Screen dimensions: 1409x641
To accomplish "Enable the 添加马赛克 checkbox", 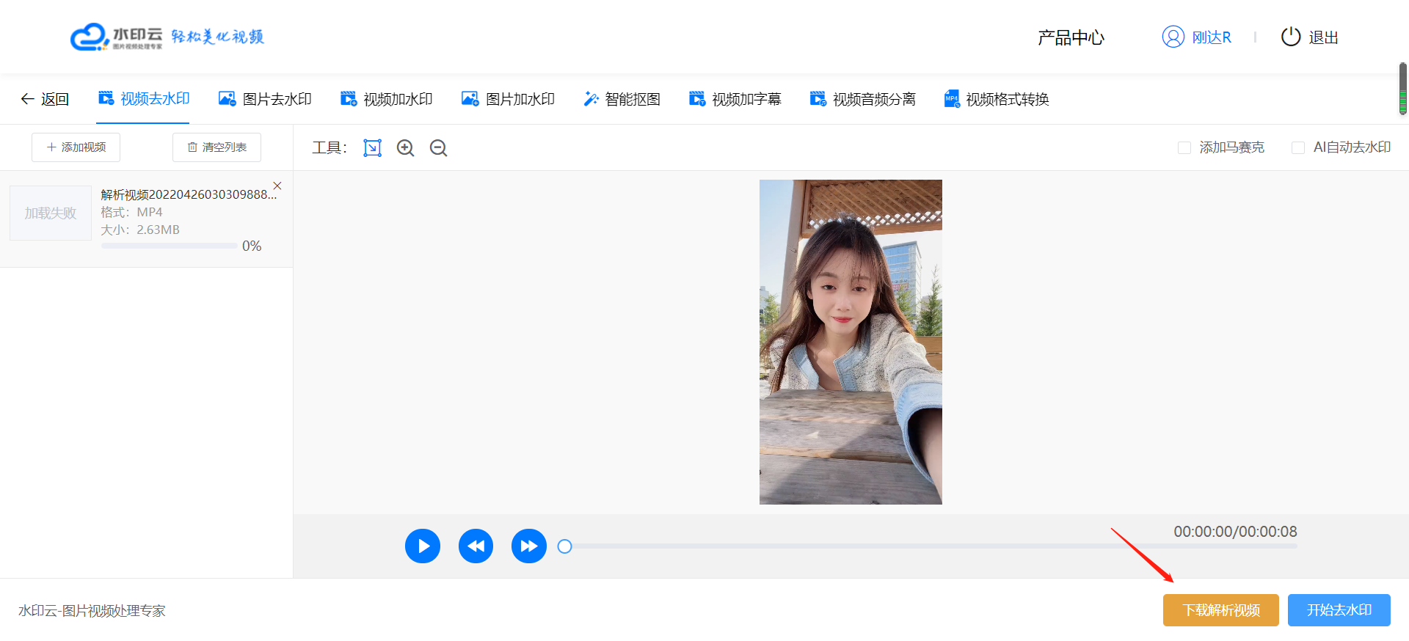I will tap(1184, 148).
